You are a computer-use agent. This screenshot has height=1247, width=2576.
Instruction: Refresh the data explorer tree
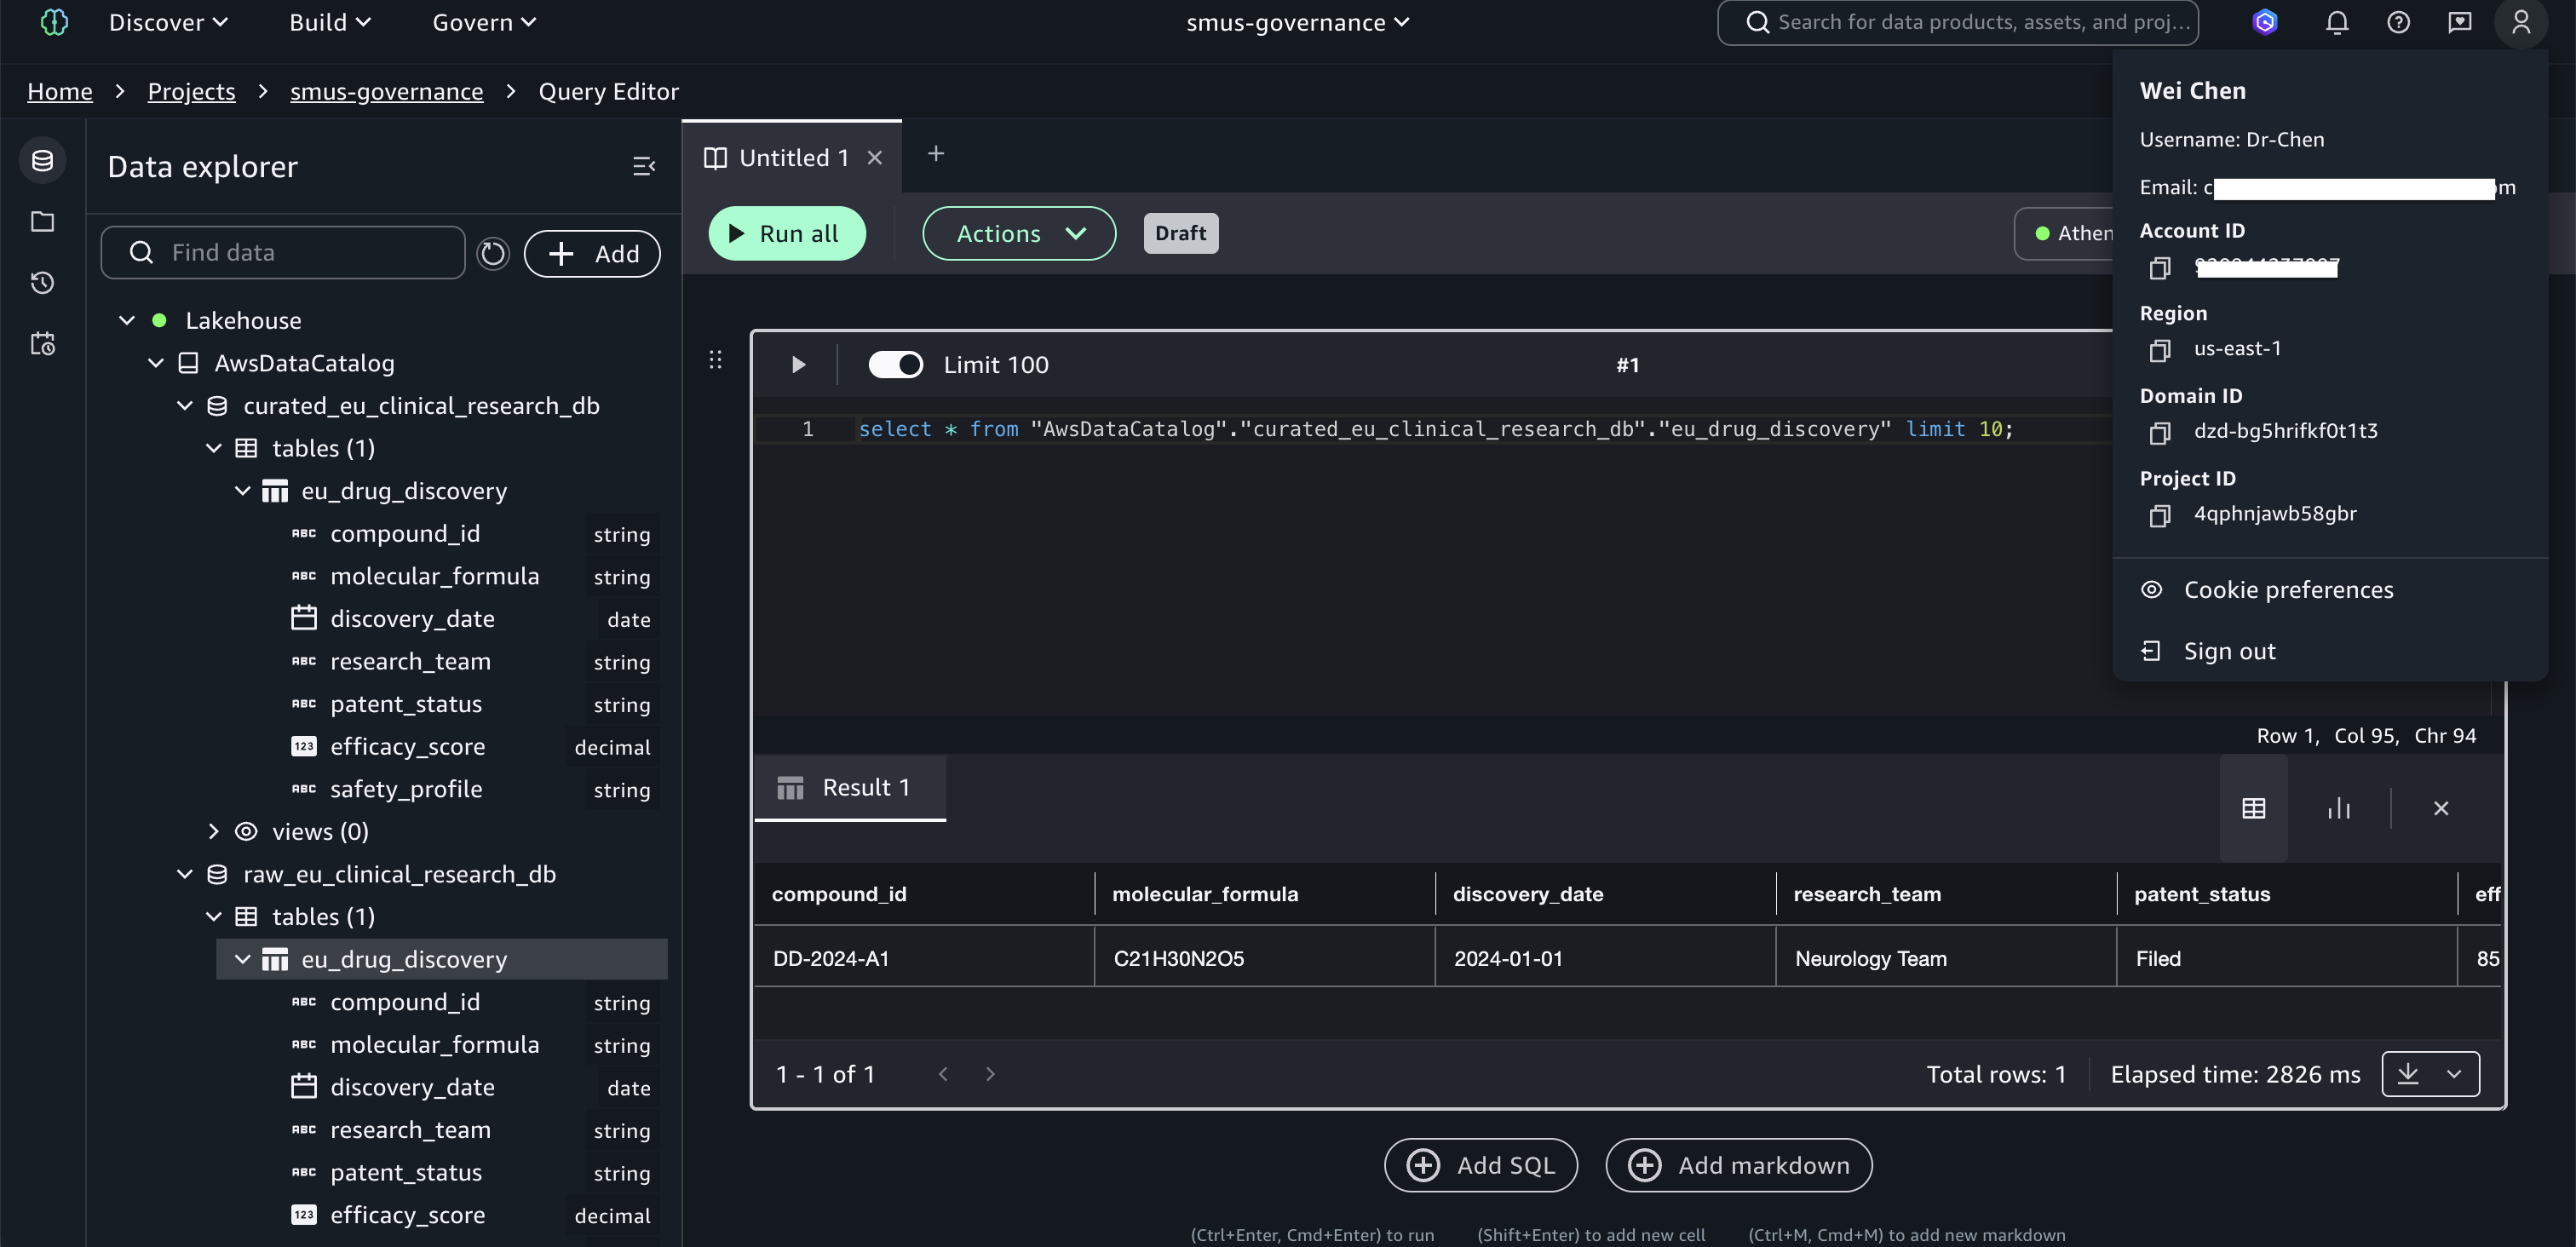pos(493,253)
